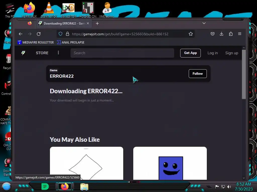Open the MEDIAFIRE ROULETTER bookmark
The height and width of the screenshot is (192, 257).
36,42
